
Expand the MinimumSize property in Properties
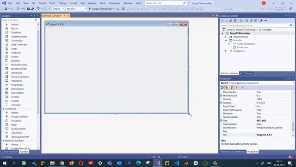point(221,96)
